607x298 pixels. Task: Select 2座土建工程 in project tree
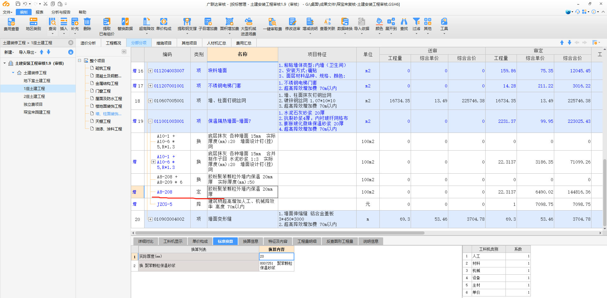pos(34,96)
